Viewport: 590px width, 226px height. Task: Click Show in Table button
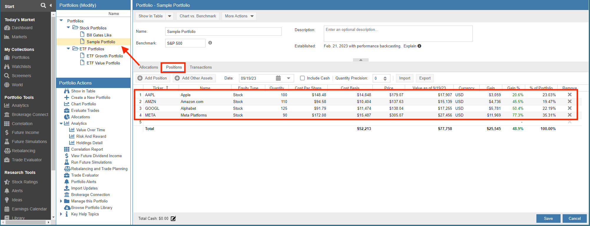[150, 16]
